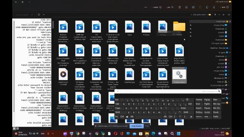The height and width of the screenshot is (137, 244).
Task: Select the Angry Birds 2 video file
Action: 179,54
